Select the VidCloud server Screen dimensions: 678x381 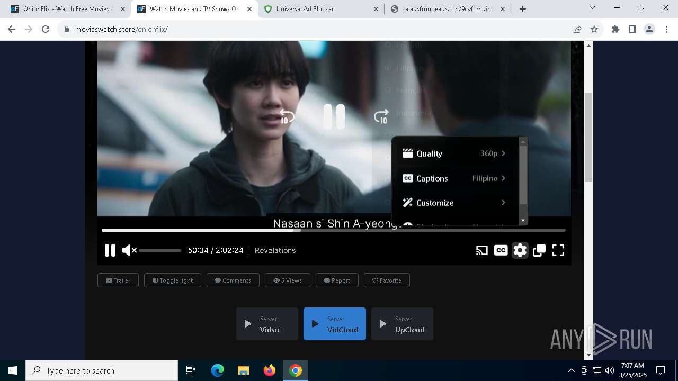(335, 324)
